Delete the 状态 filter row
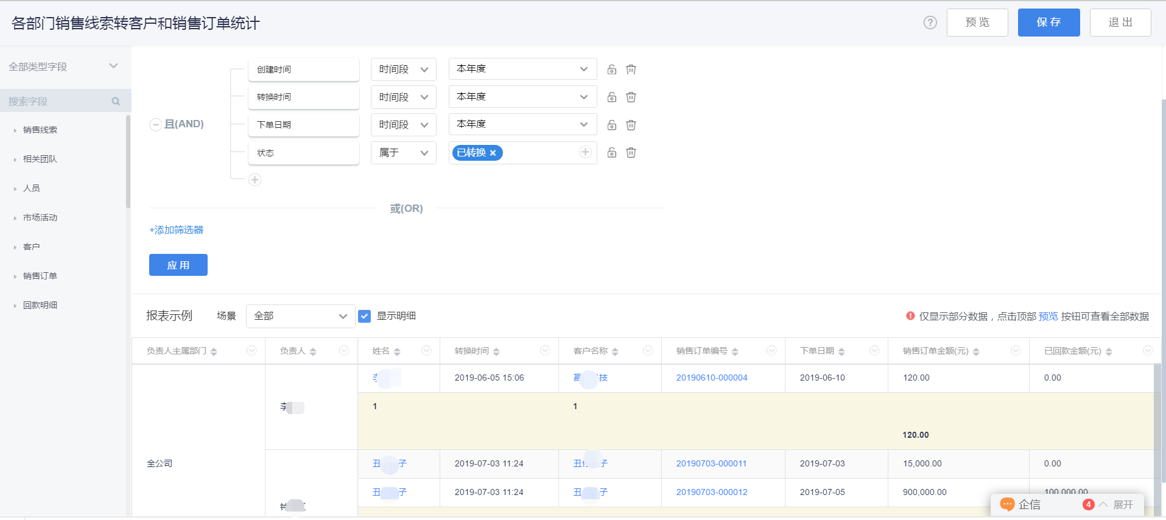1166x520 pixels. pyautogui.click(x=631, y=152)
